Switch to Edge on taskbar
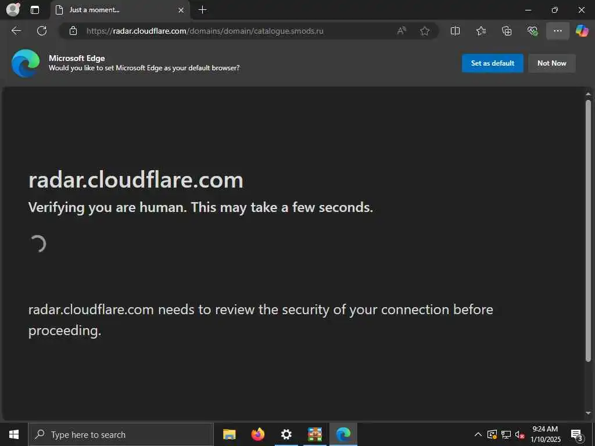Screen dimensions: 595x446 pyautogui.click(x=343, y=434)
